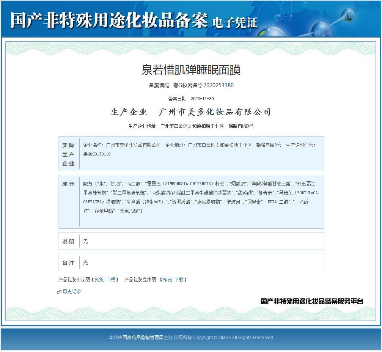Click the license number 粤妆20170118
The width and height of the screenshot is (382, 352).
point(97,154)
